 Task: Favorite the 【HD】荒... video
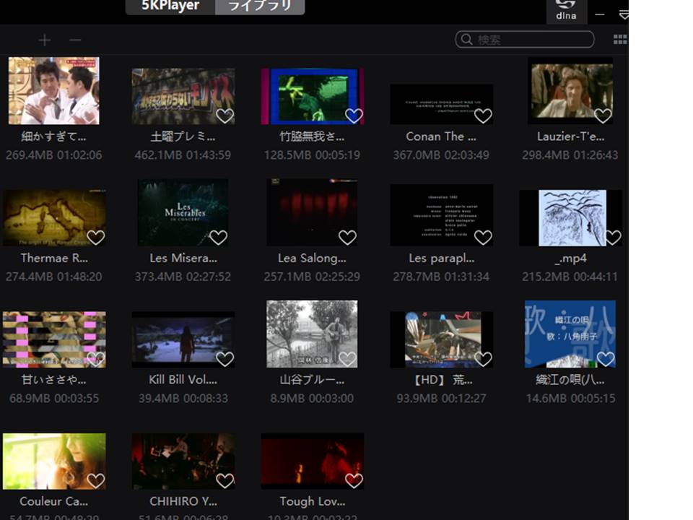(x=483, y=359)
